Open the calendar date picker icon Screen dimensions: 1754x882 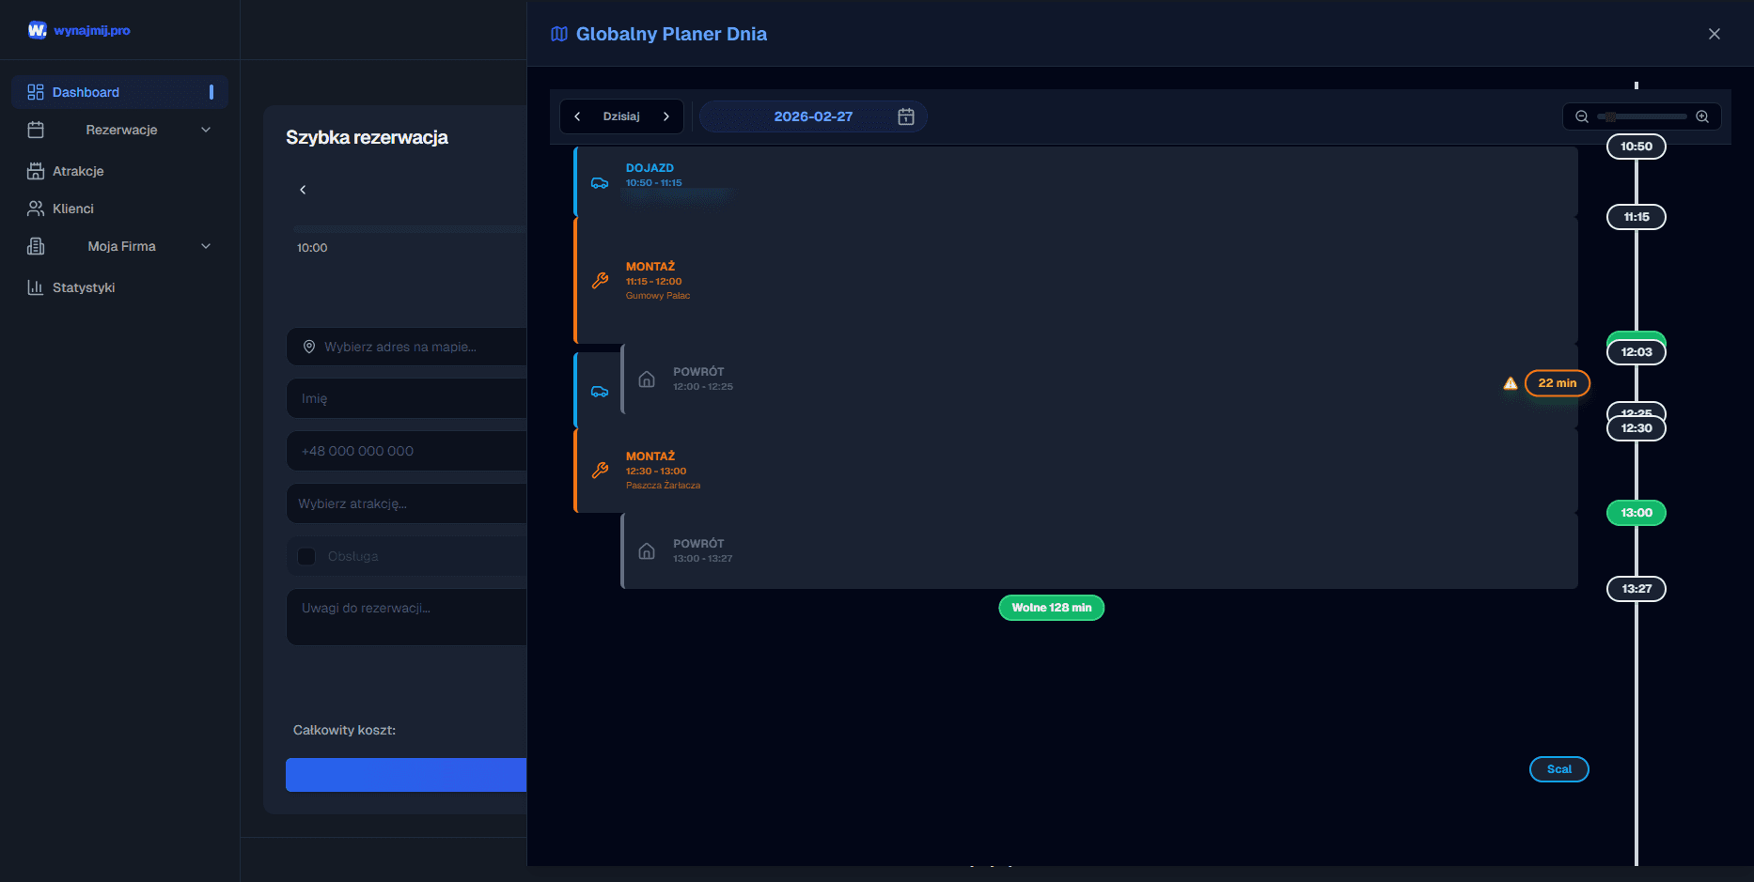coord(906,116)
